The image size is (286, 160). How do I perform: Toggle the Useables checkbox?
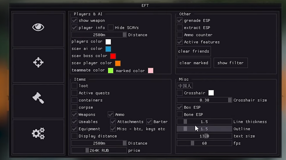[74, 122]
